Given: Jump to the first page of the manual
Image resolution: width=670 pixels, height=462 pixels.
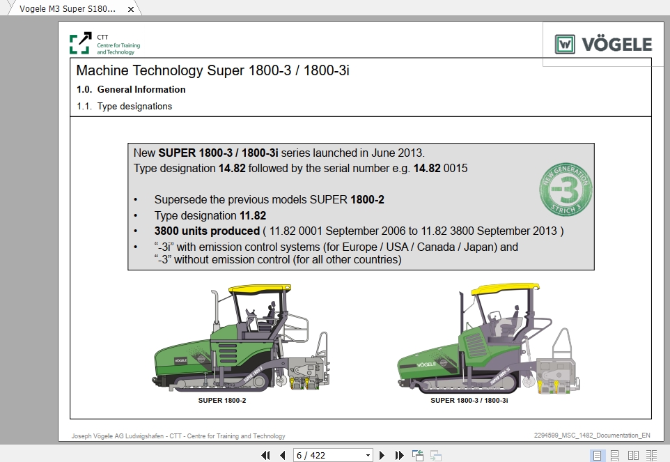Looking at the screenshot, I should coord(266,455).
